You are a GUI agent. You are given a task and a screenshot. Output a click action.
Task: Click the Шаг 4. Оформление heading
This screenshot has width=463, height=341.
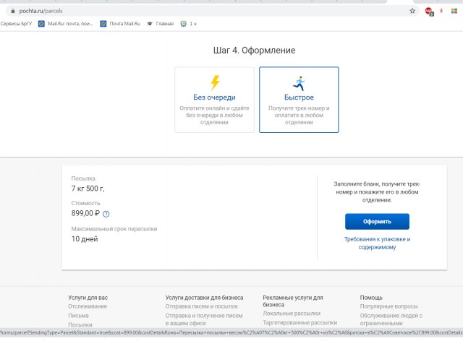254,50
